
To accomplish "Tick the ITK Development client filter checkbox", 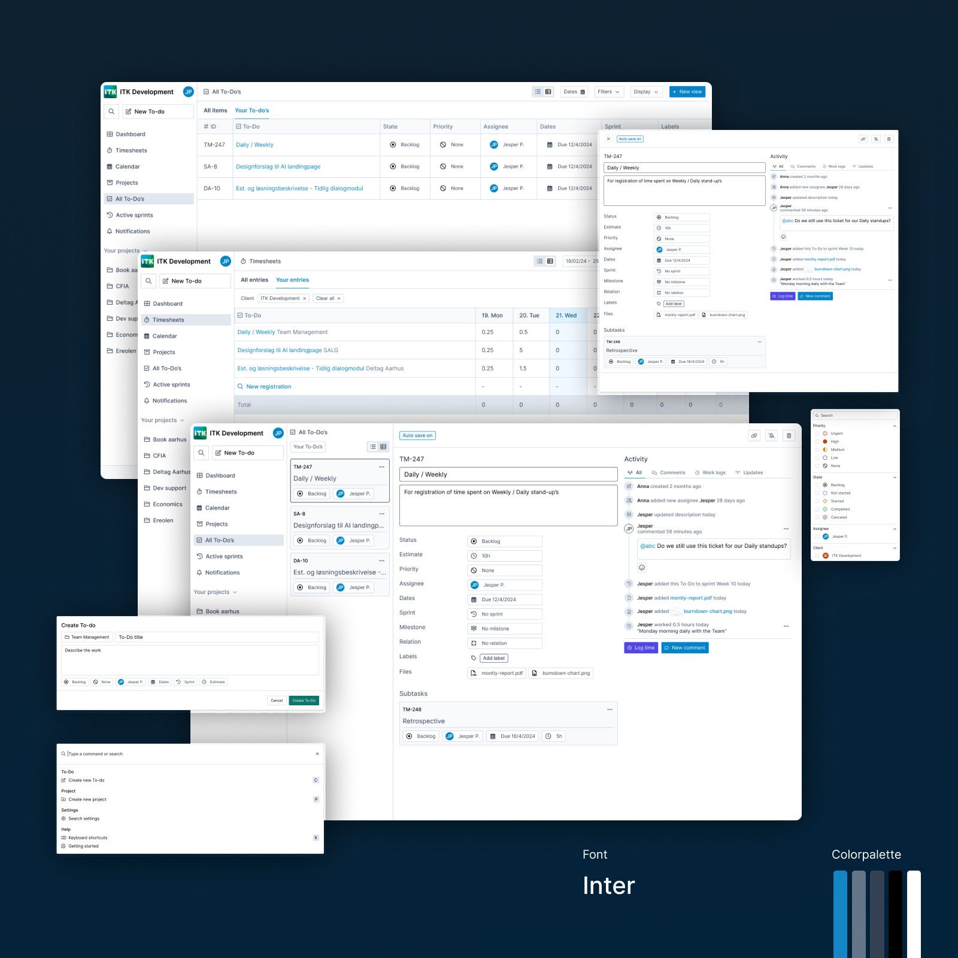I will (x=817, y=556).
